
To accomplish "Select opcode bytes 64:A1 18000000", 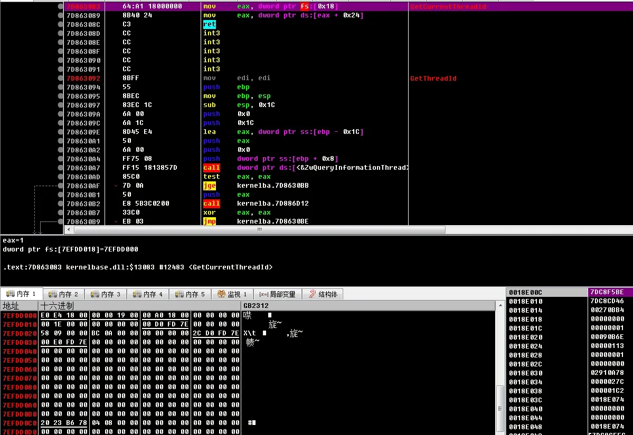I will (x=152, y=6).
